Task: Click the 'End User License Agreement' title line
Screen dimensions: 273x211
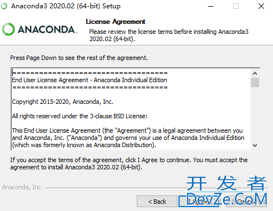Action: (90, 80)
